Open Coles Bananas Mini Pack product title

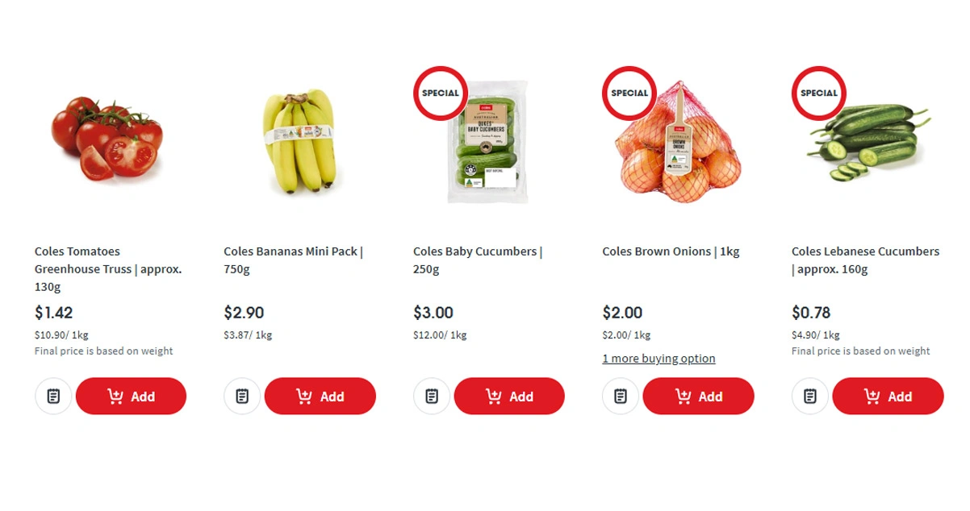pyautogui.click(x=293, y=260)
